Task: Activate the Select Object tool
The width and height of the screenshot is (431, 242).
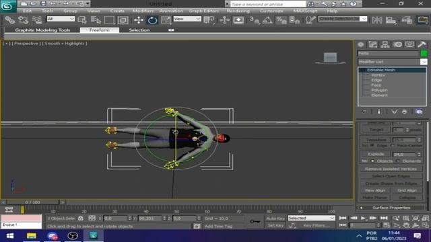Action: 82,20
